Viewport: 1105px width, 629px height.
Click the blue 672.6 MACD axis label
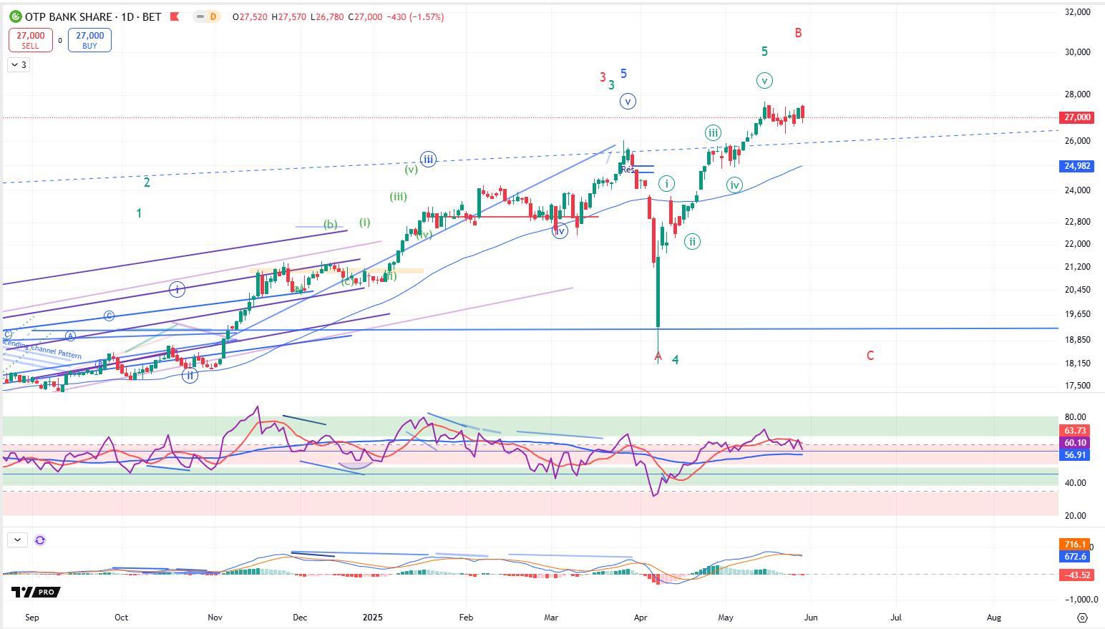(x=1074, y=556)
